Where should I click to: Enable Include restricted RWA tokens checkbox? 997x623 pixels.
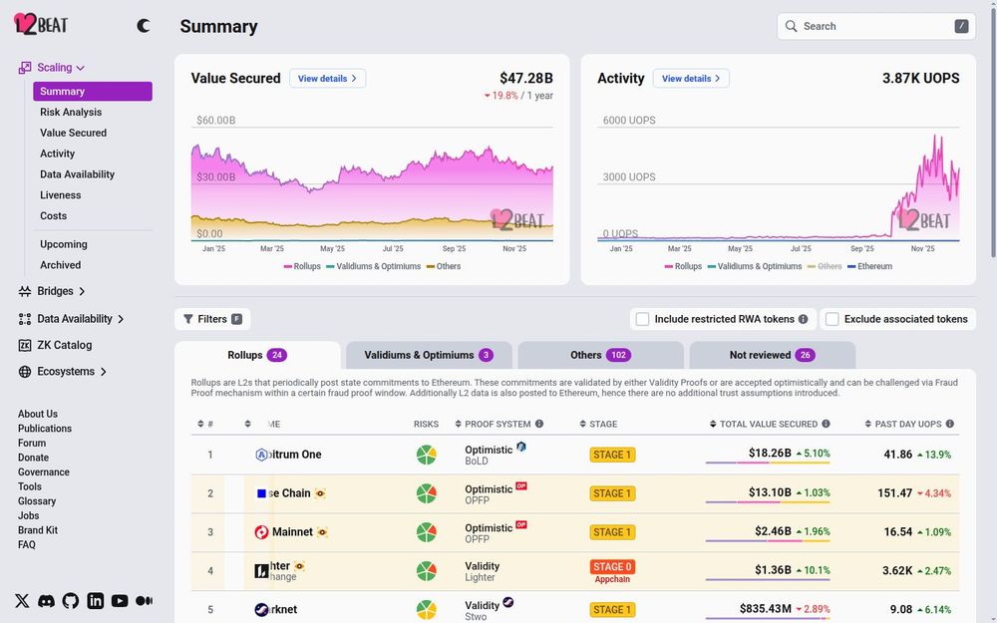tap(642, 319)
